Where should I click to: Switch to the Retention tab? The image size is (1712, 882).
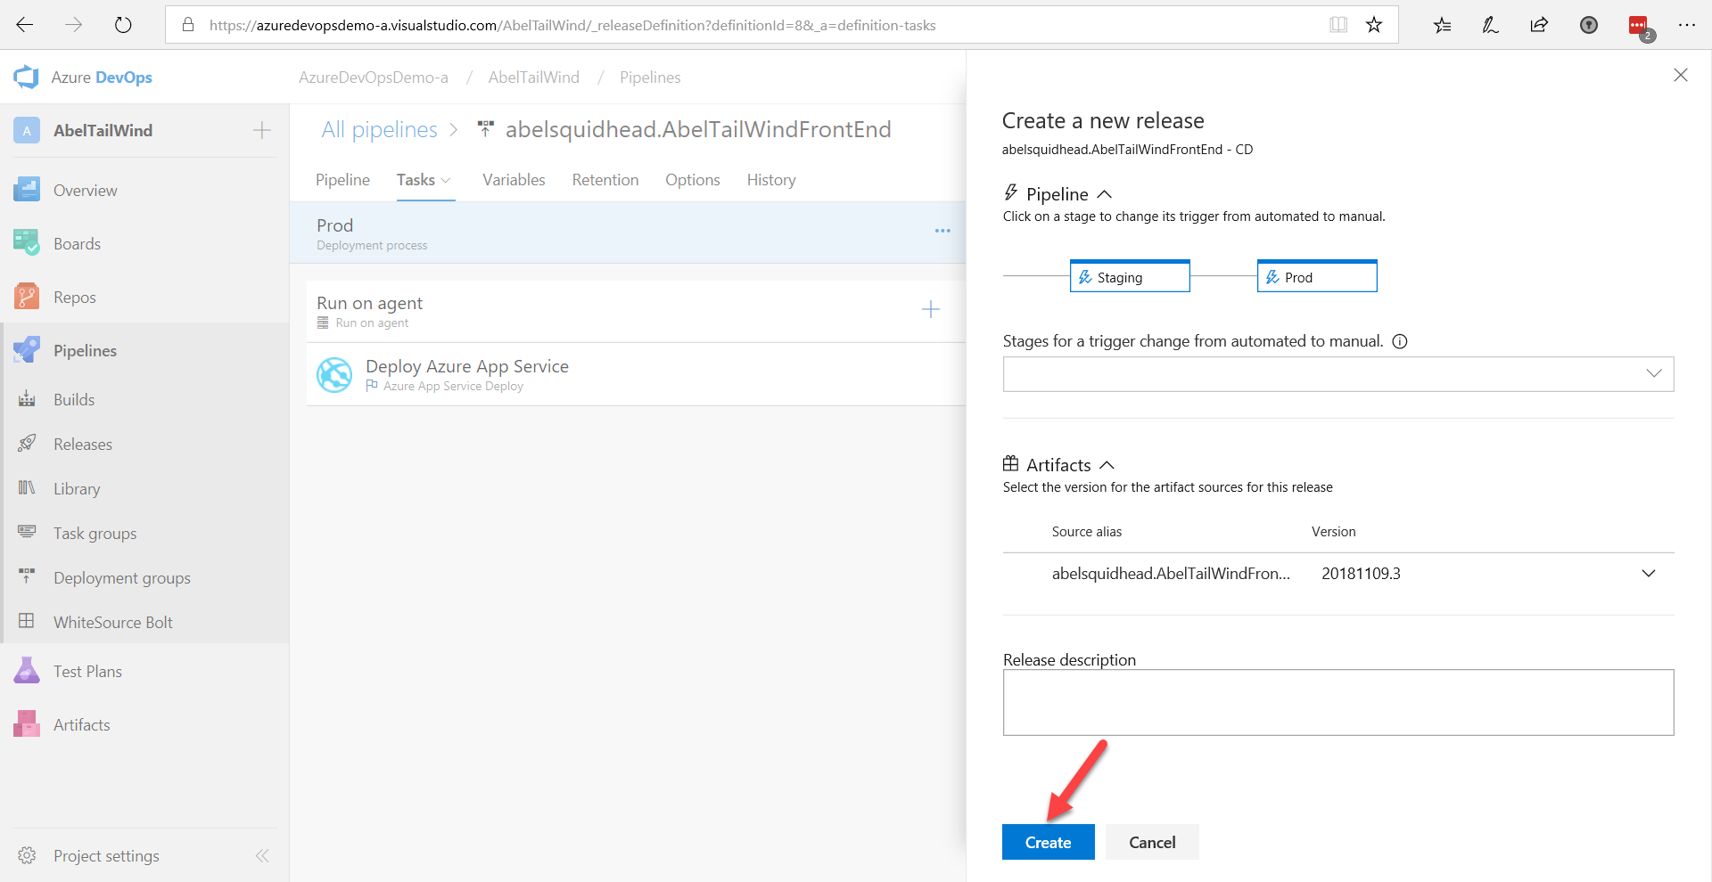605,180
